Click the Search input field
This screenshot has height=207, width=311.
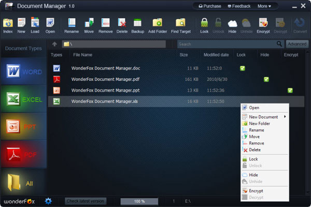[x=227, y=44]
